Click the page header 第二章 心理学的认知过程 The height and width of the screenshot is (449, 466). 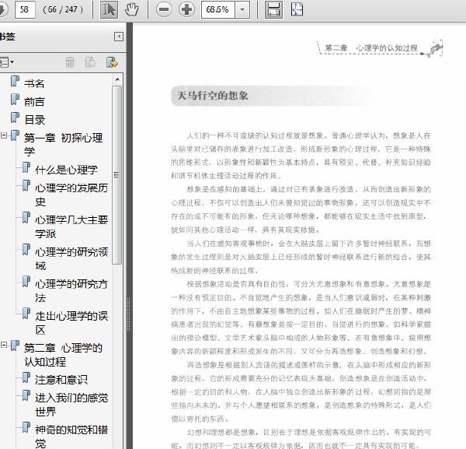pos(371,48)
